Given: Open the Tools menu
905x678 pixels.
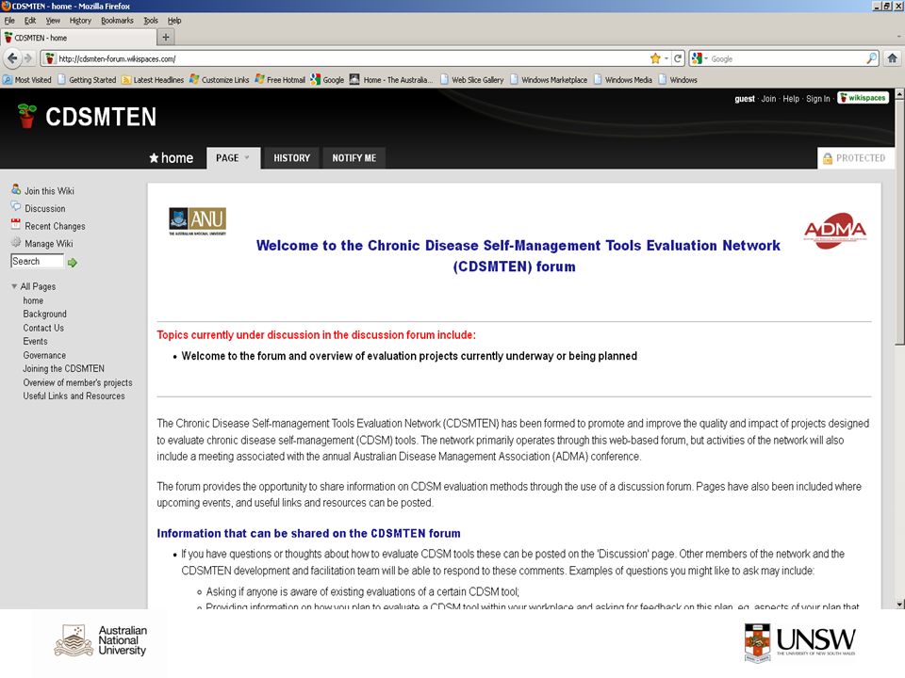Looking at the screenshot, I should (x=151, y=20).
